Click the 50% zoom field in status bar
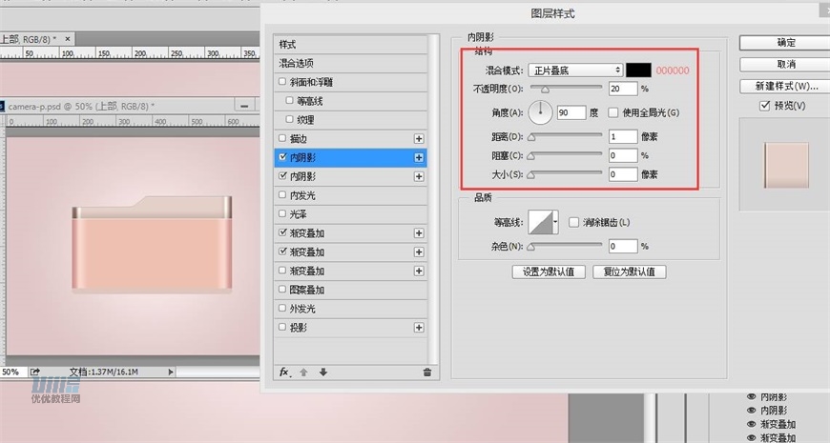This screenshot has height=443, width=830. (12, 372)
